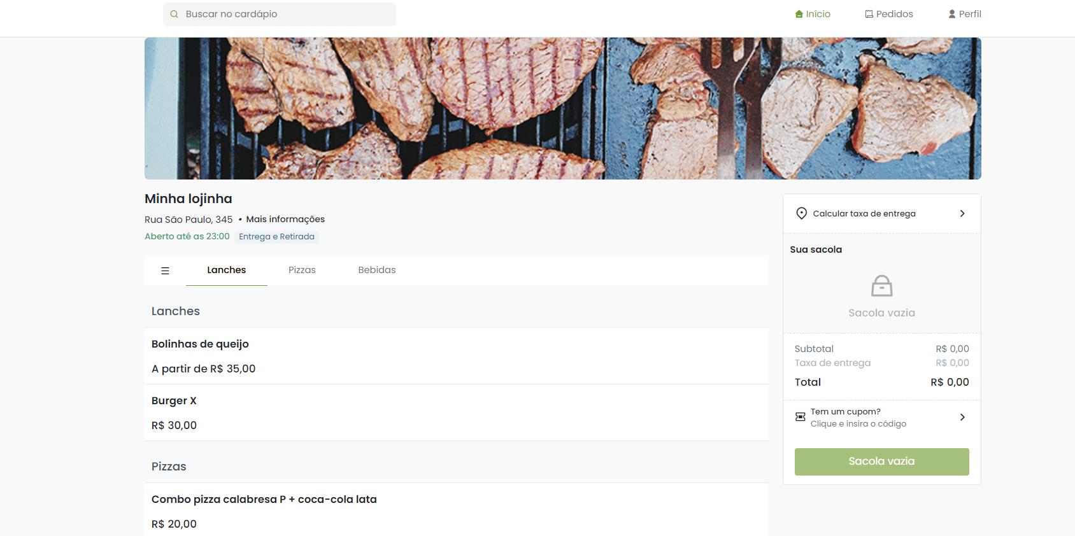This screenshot has width=1075, height=536.
Task: Click the green Sacola vazia button
Action: (882, 462)
